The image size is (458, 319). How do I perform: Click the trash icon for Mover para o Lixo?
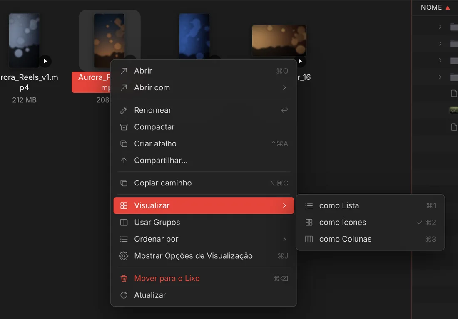(x=124, y=278)
